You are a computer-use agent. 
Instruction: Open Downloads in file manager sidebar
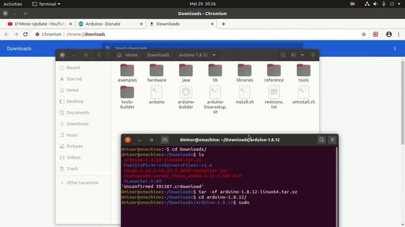84,124
